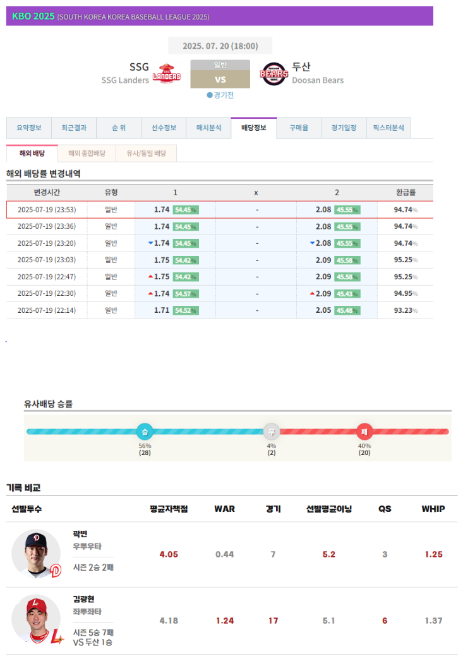Screen dimensions: 463x656
Task: Click the Doosan Bears team logo
Action: [x=274, y=74]
